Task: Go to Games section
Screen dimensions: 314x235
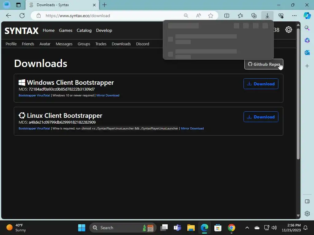Action: pyautogui.click(x=66, y=30)
